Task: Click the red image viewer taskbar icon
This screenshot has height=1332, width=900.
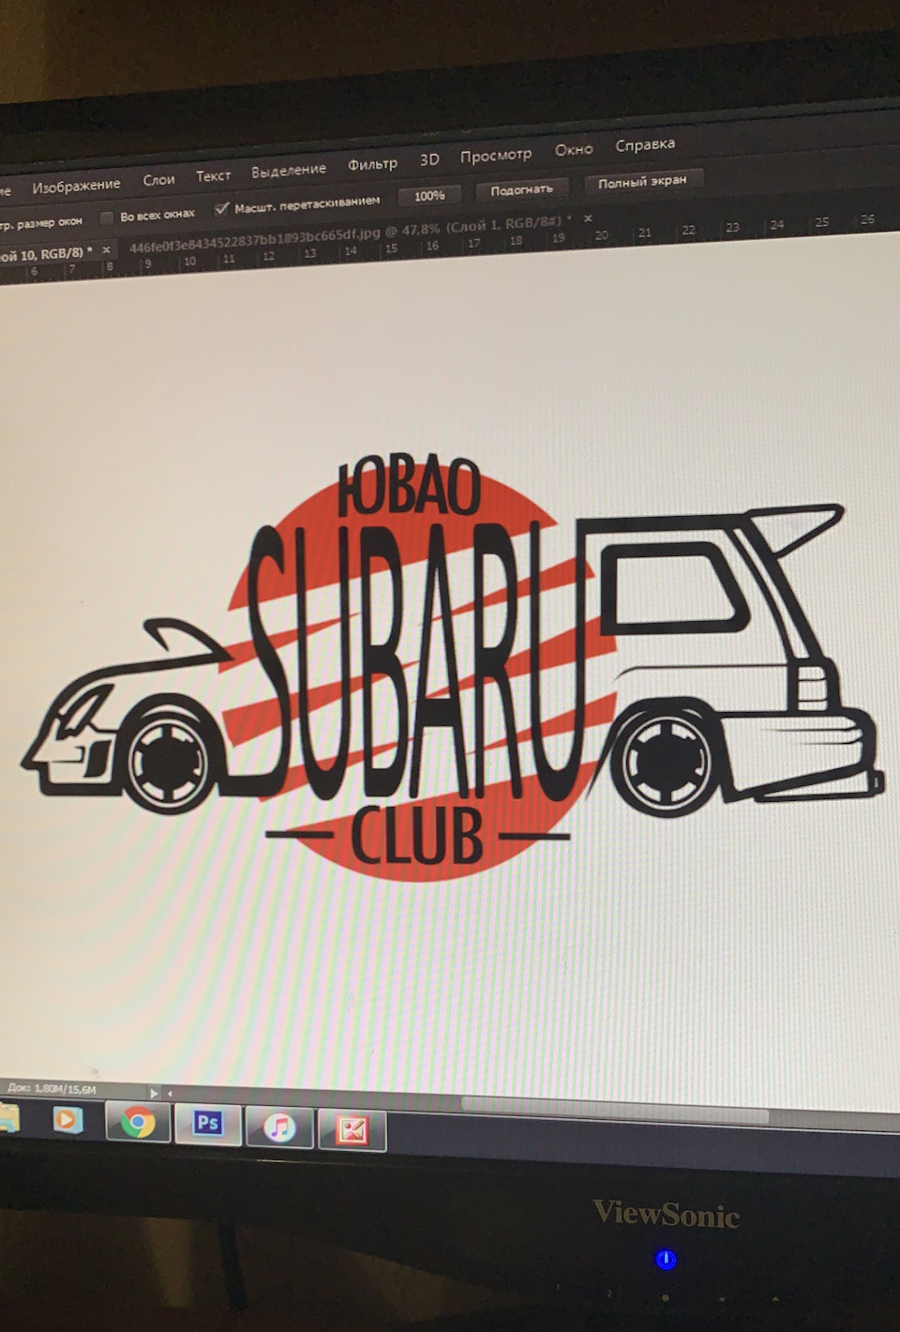Action: coord(352,1130)
